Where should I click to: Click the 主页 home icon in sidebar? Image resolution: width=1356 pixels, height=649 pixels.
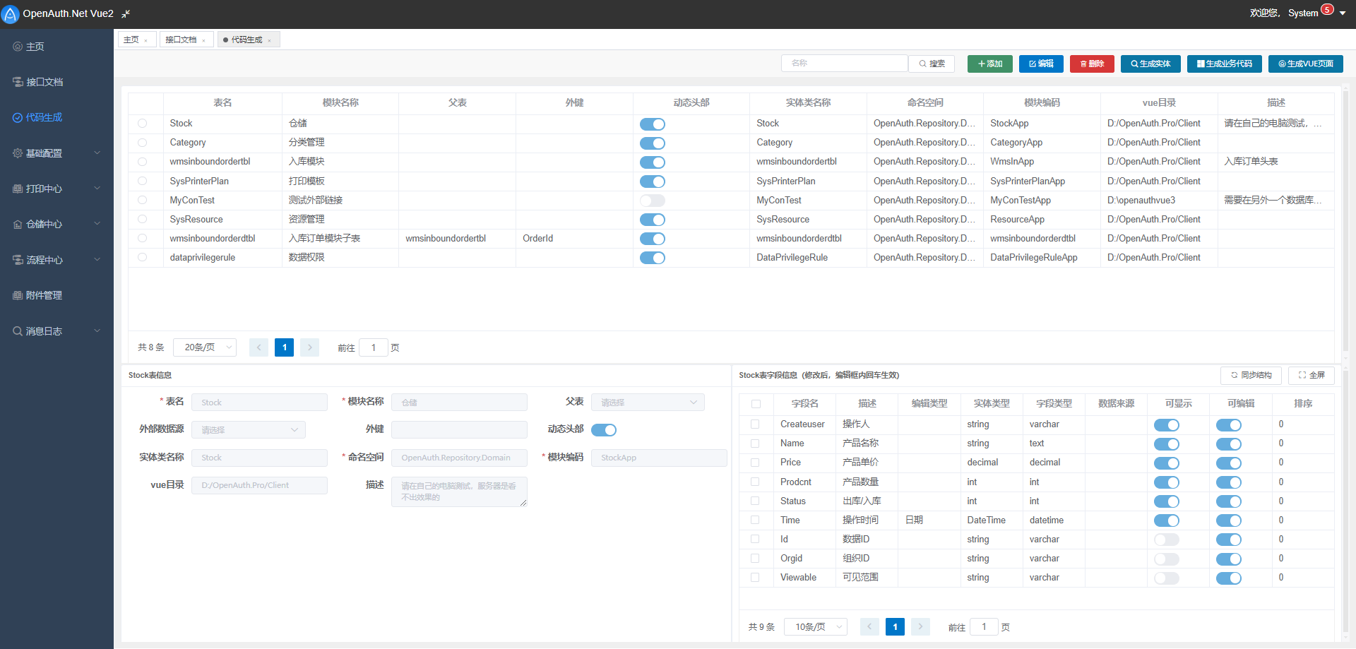[x=18, y=47]
